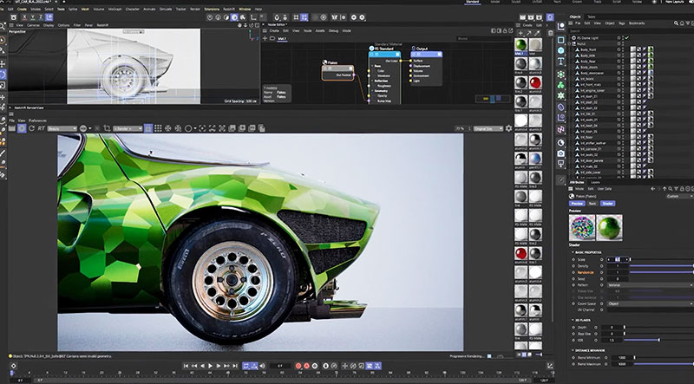Toggle the Autokeying button in timeline
The width and height of the screenshot is (694, 384).
pyautogui.click(x=306, y=366)
